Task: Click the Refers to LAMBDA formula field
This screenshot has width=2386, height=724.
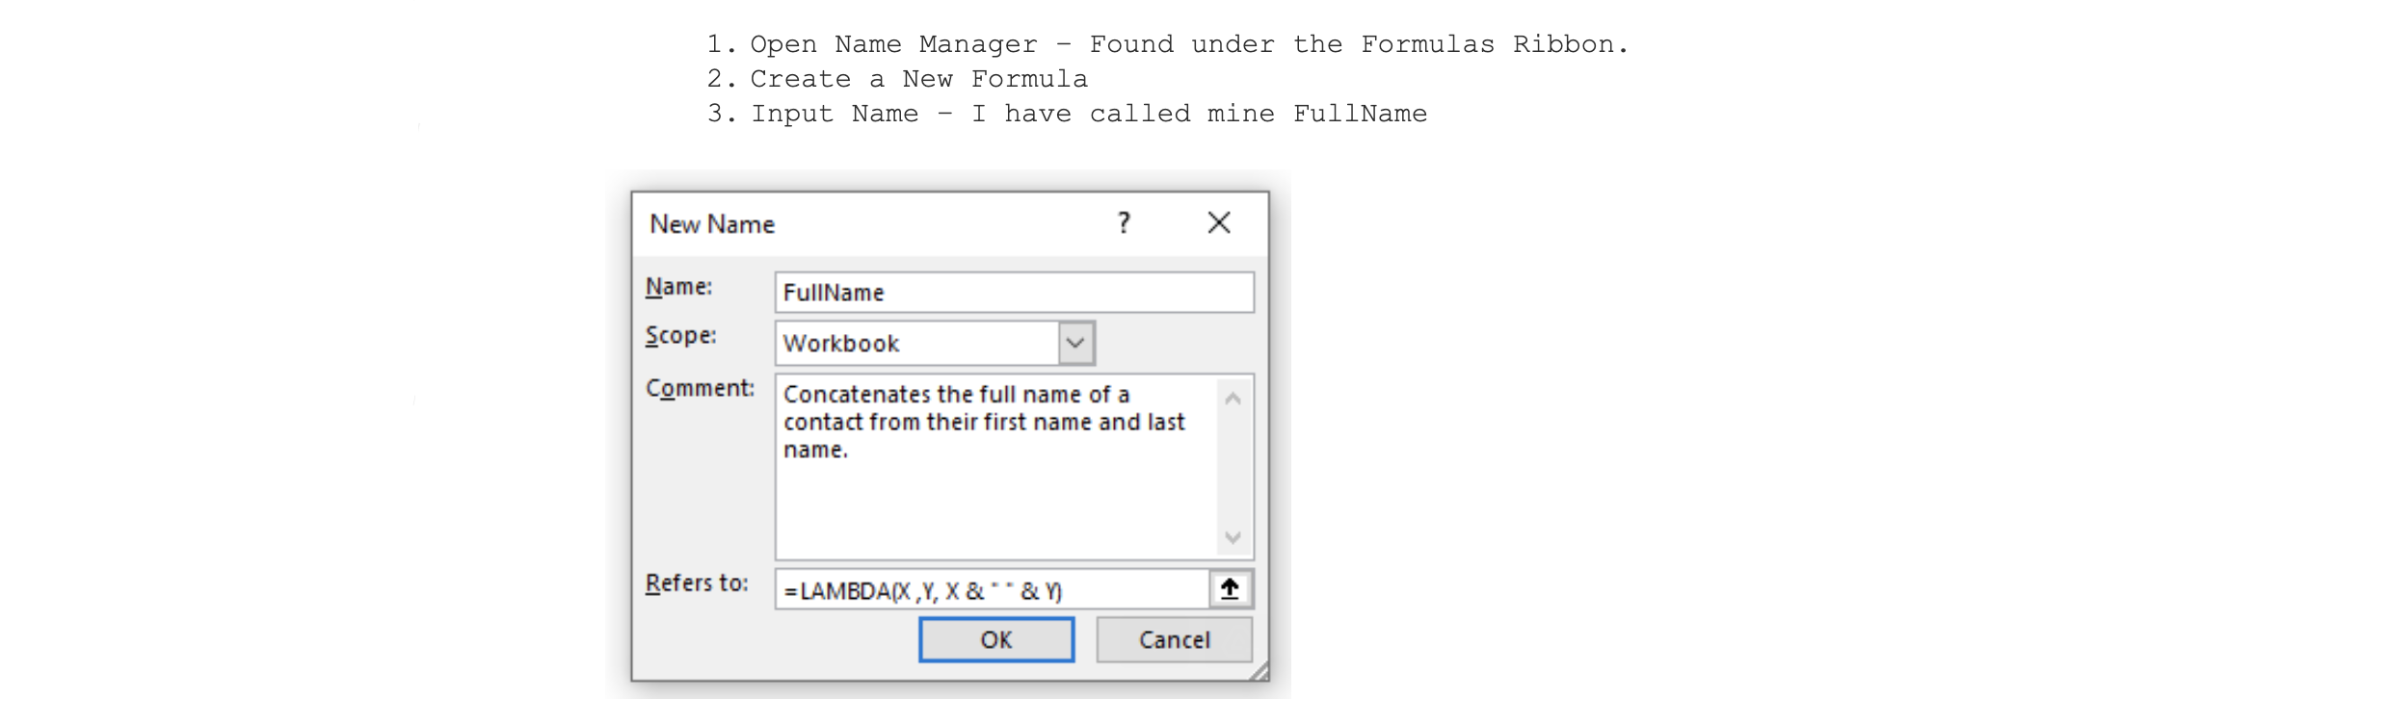Action: click(991, 590)
